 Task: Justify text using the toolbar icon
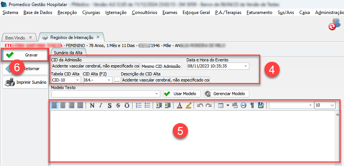[x=80, y=105]
